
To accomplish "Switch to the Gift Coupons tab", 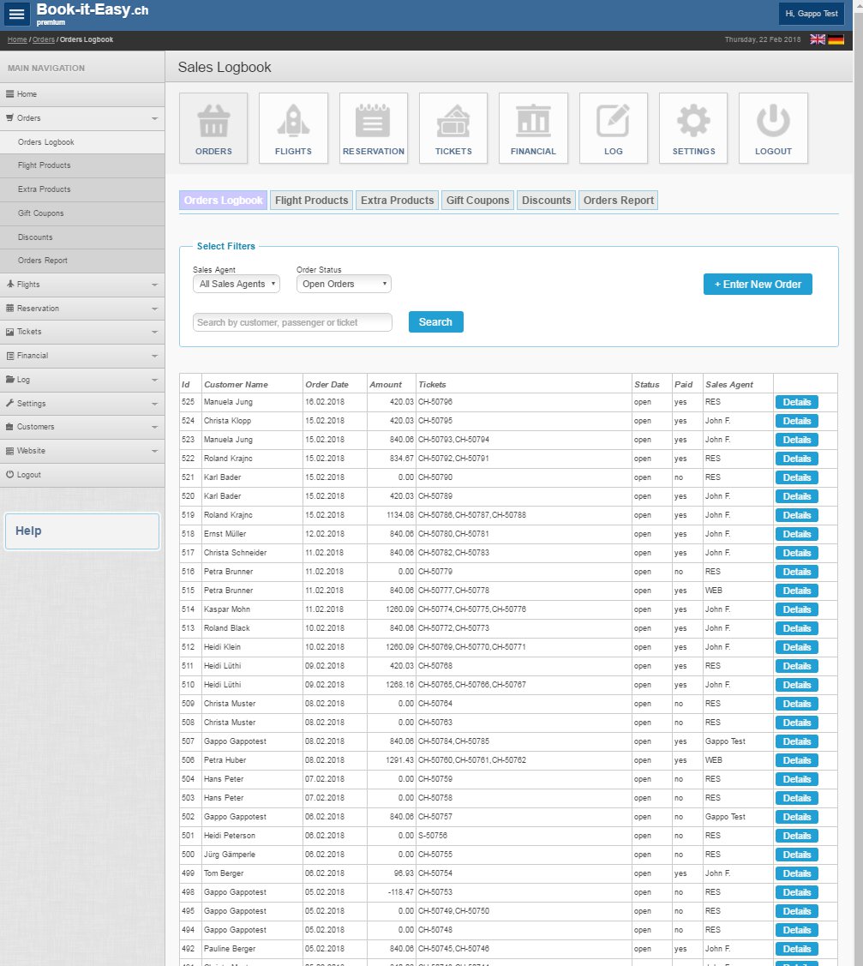I will pyautogui.click(x=477, y=201).
